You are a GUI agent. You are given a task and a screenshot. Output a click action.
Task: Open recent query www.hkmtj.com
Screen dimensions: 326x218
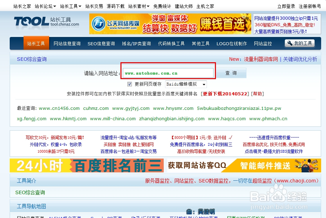[68, 119]
